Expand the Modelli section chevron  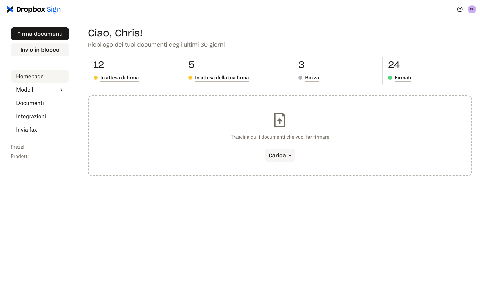tap(61, 90)
